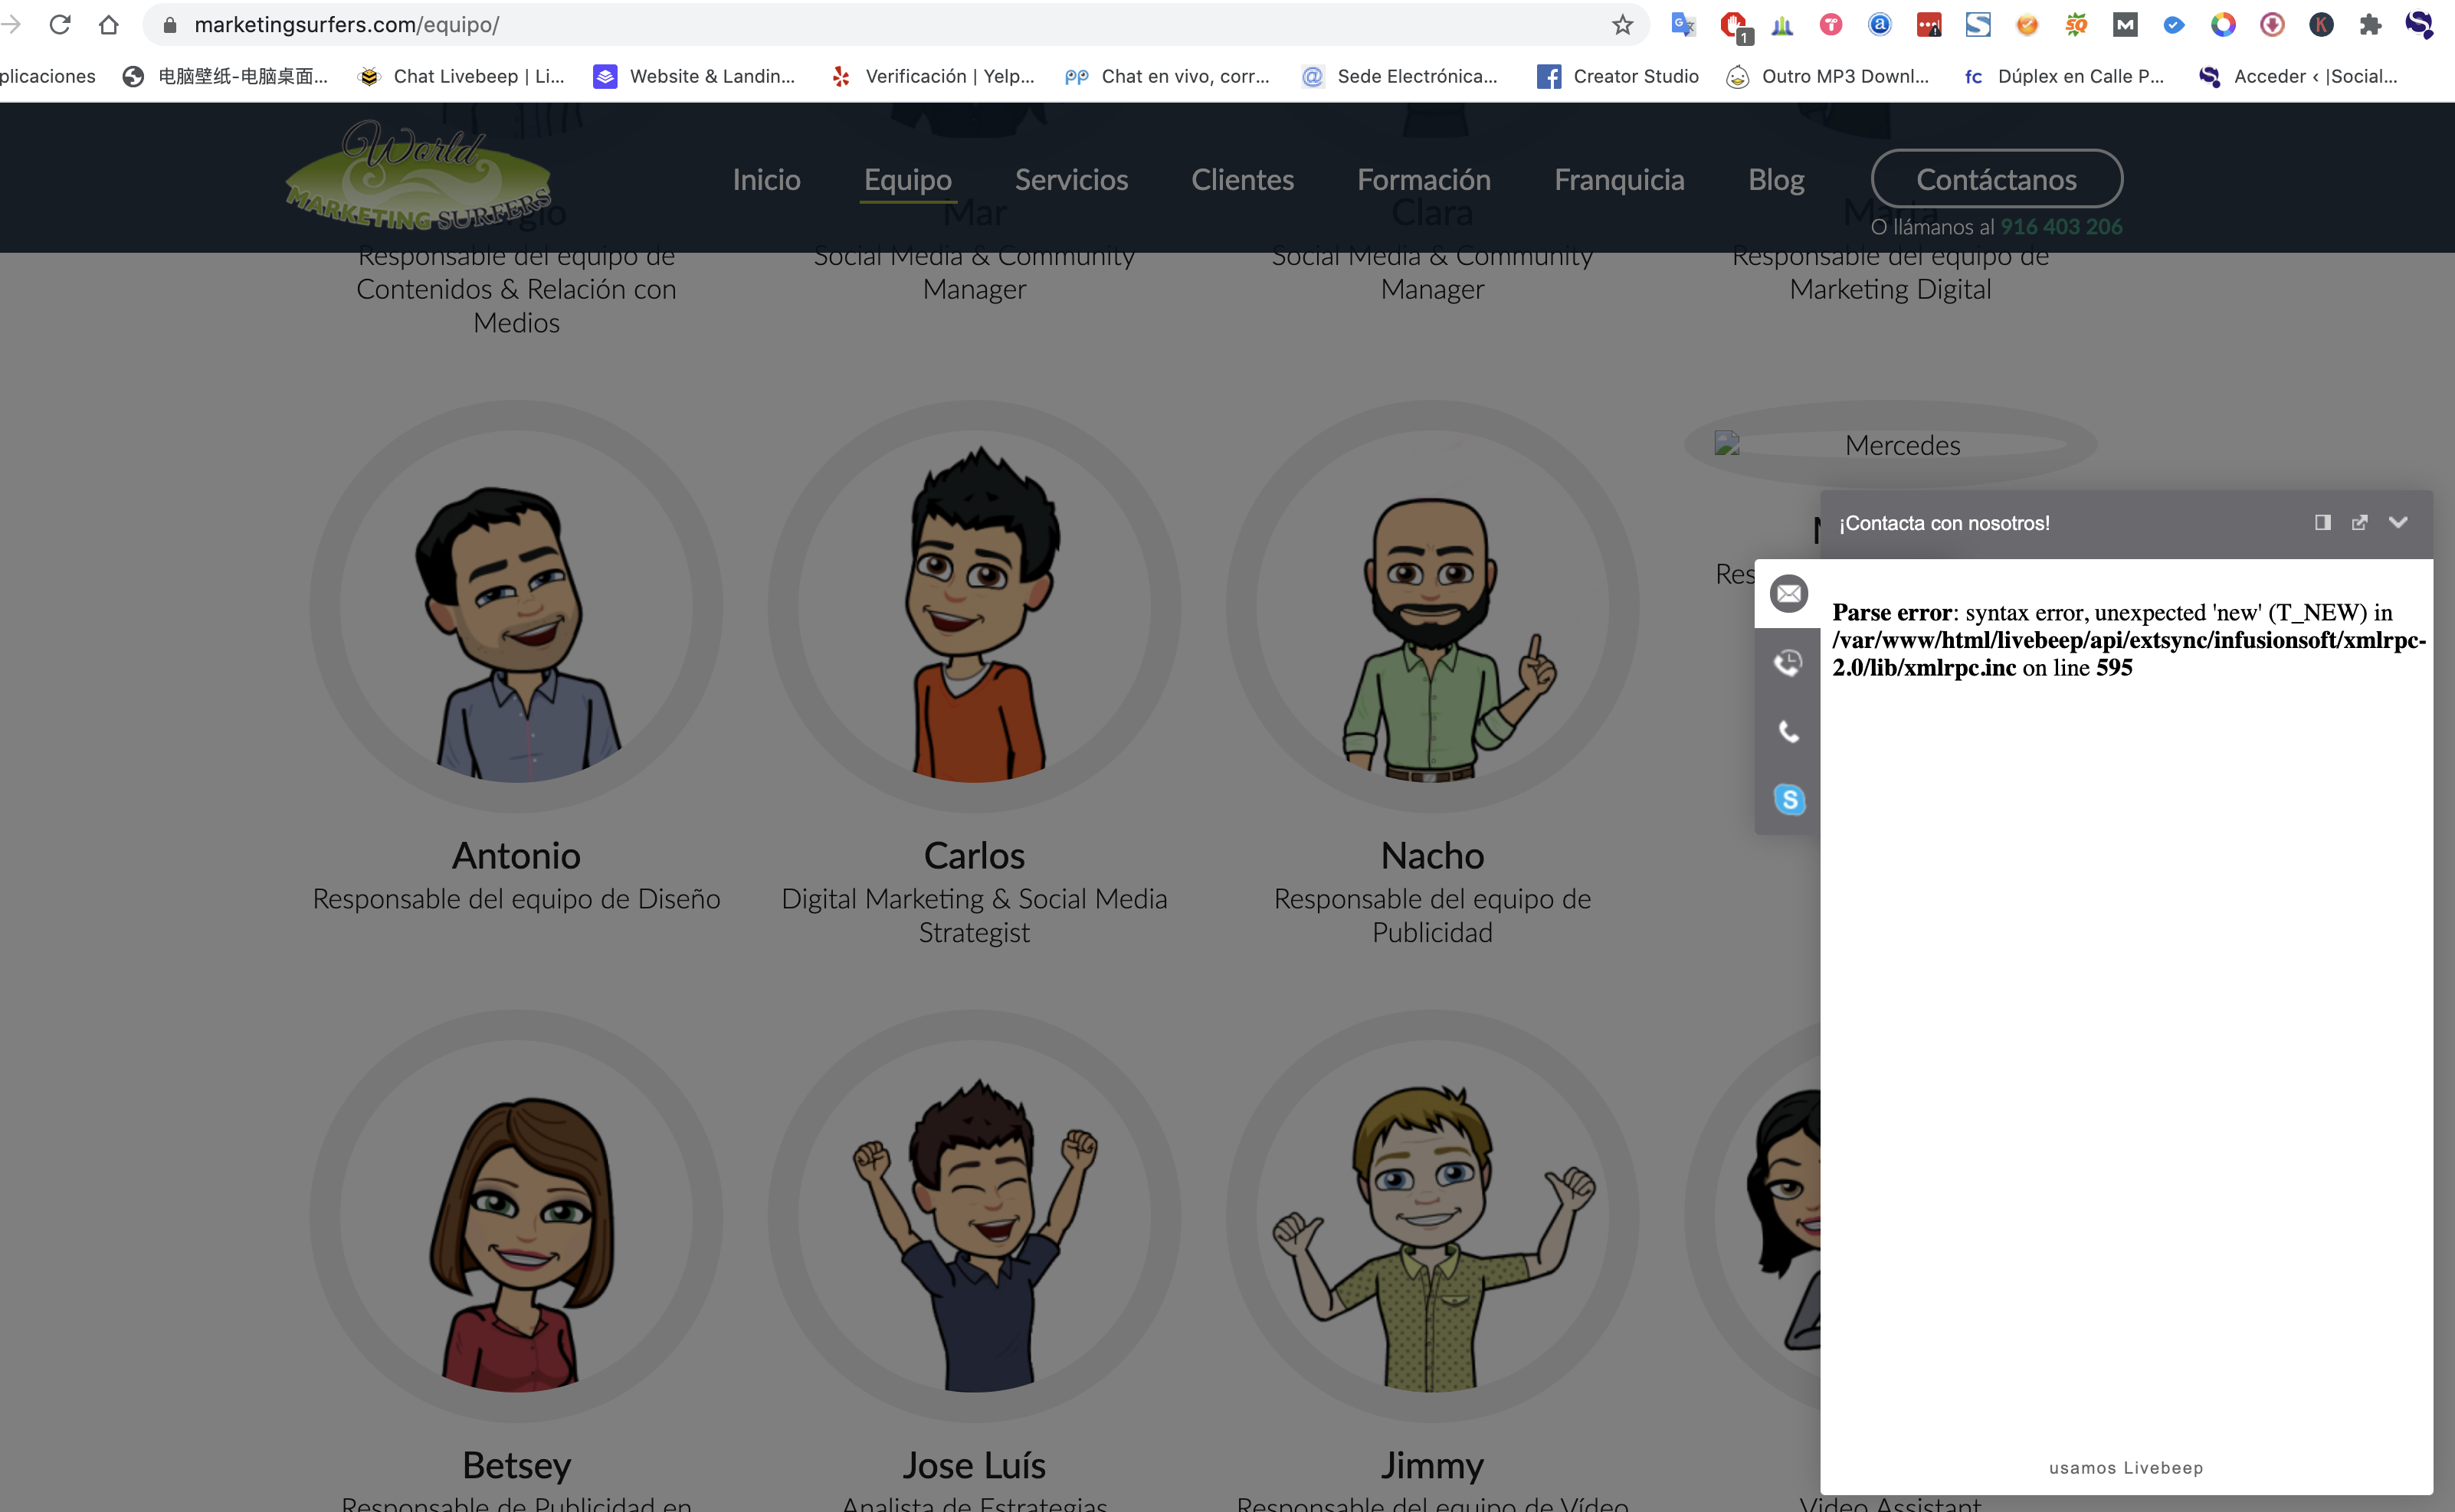
Task: Open the blue checkmark extension icon
Action: click(2174, 24)
